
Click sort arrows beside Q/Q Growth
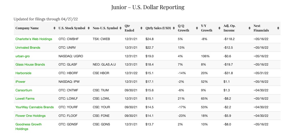click(x=197, y=28)
